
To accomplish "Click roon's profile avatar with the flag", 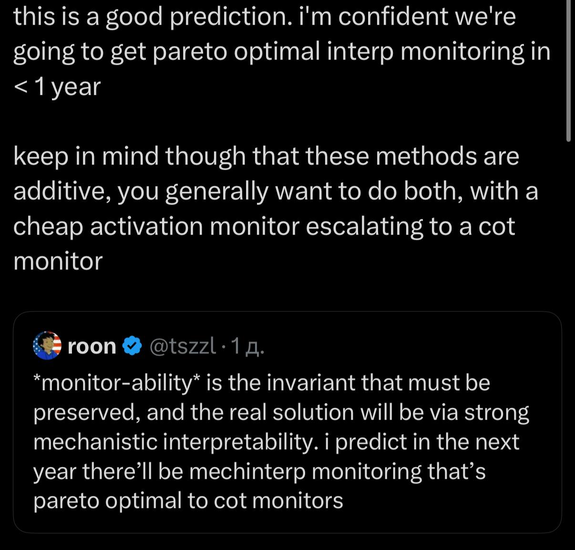I will (47, 345).
